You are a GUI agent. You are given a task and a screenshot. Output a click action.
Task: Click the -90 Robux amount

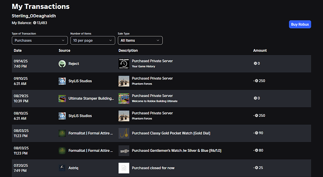click(x=258, y=133)
